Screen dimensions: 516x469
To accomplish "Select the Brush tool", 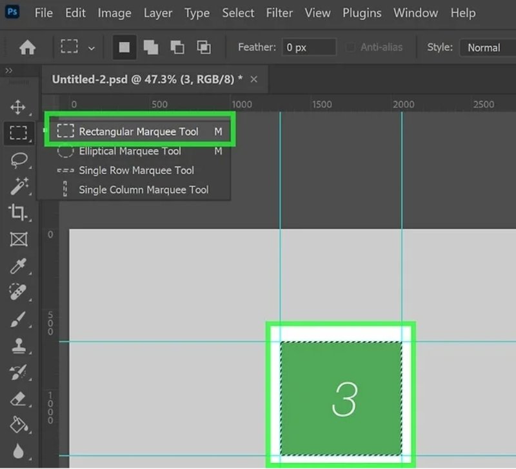I will click(19, 319).
